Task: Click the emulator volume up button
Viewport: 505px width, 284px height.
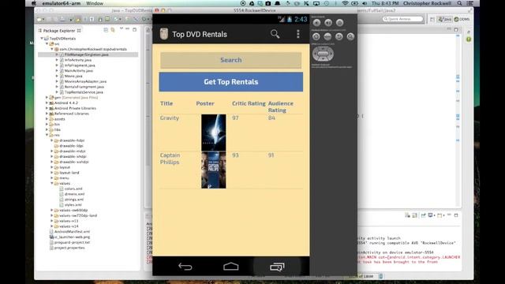Action: point(328,23)
